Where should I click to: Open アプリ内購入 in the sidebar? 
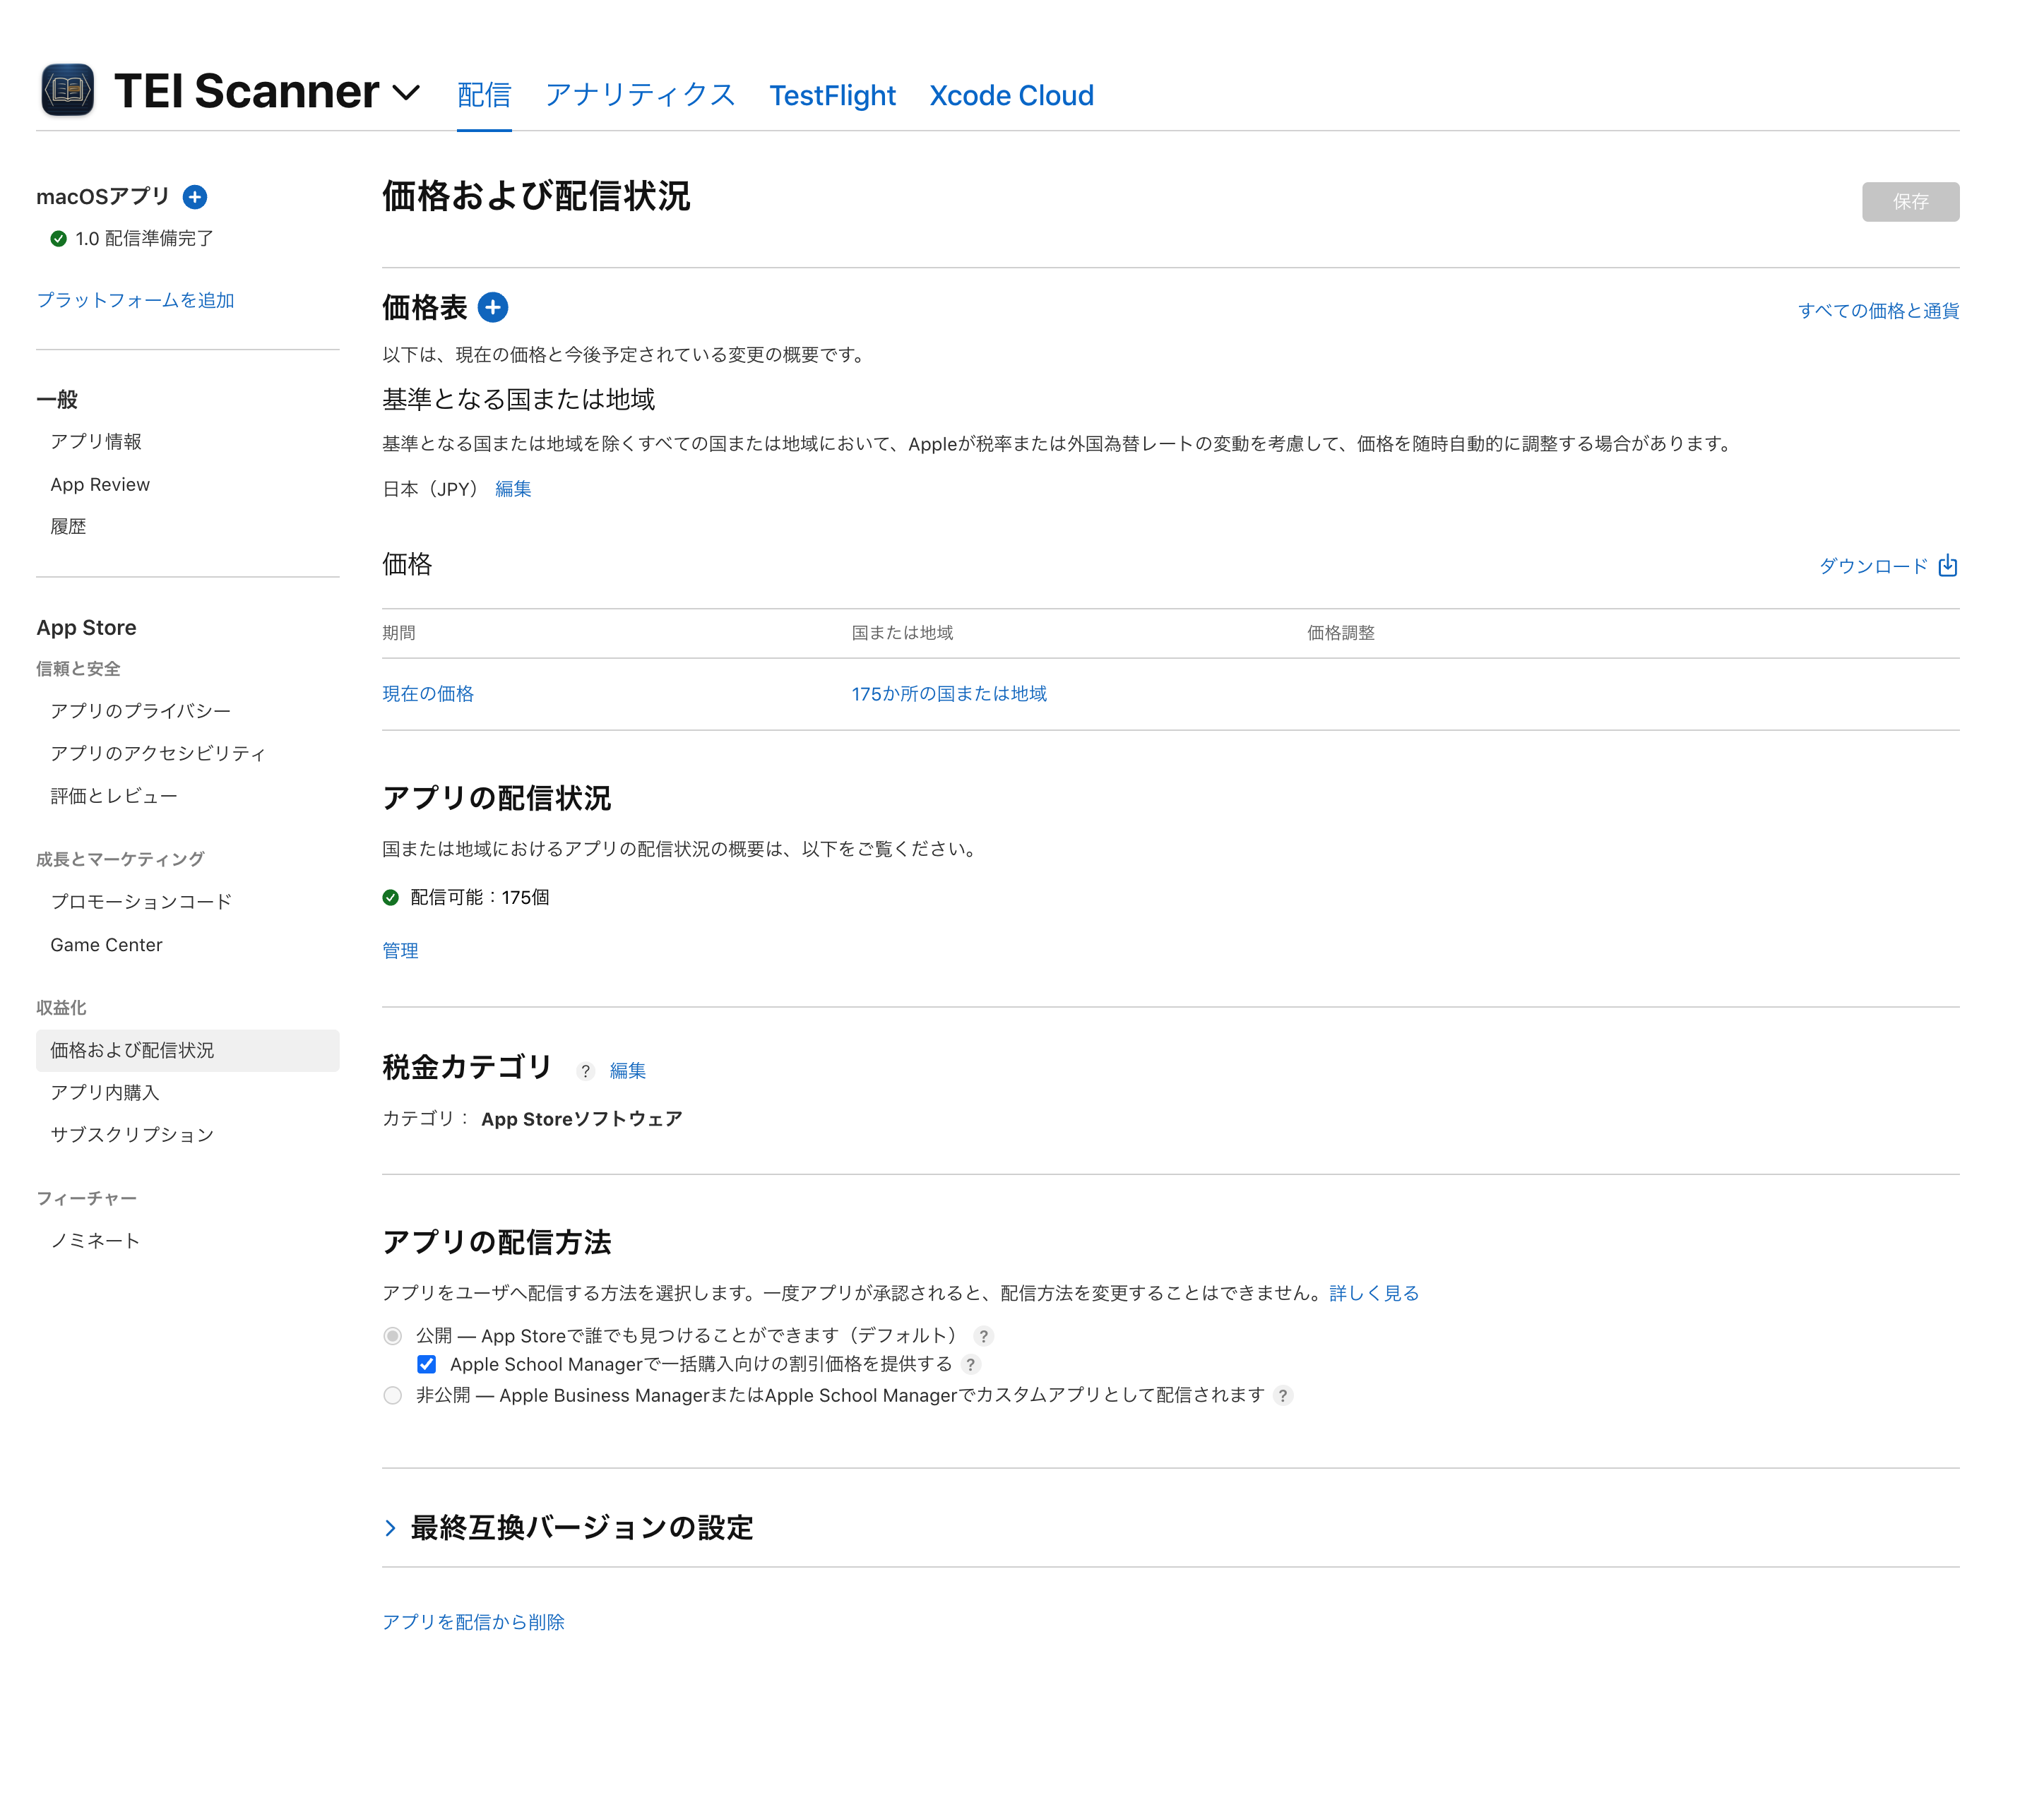click(x=105, y=1093)
